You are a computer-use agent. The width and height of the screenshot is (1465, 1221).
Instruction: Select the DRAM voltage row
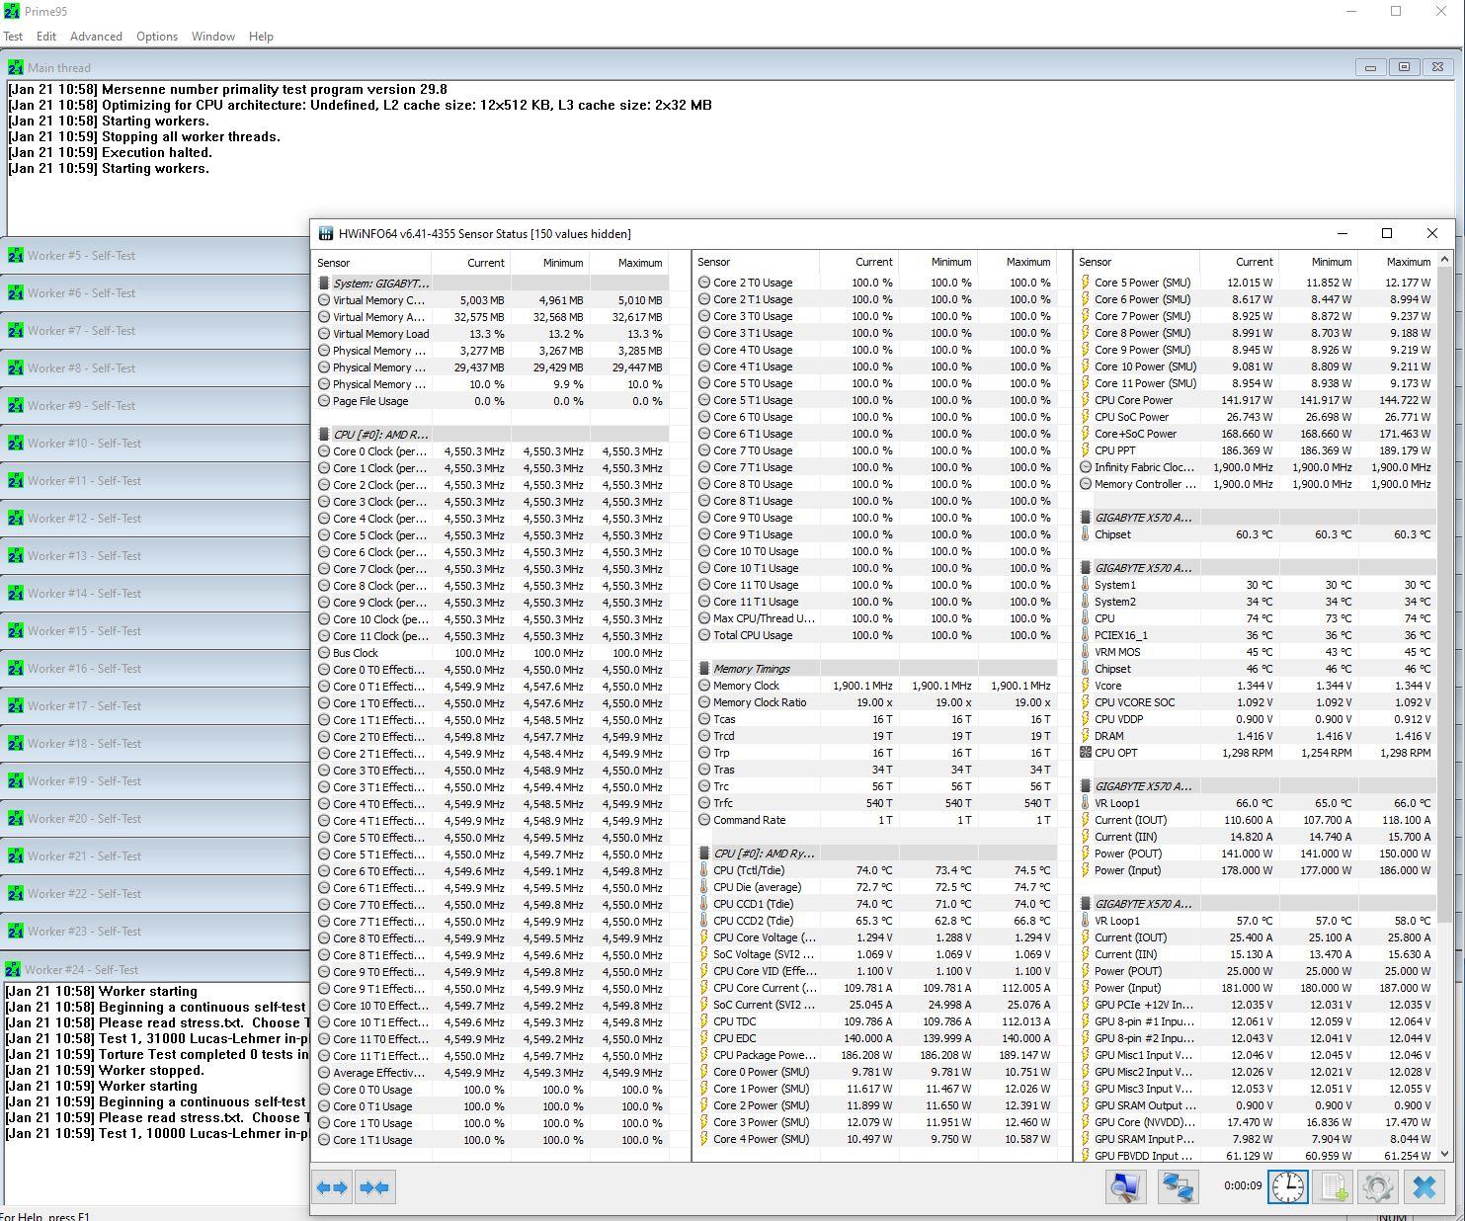tap(1256, 736)
